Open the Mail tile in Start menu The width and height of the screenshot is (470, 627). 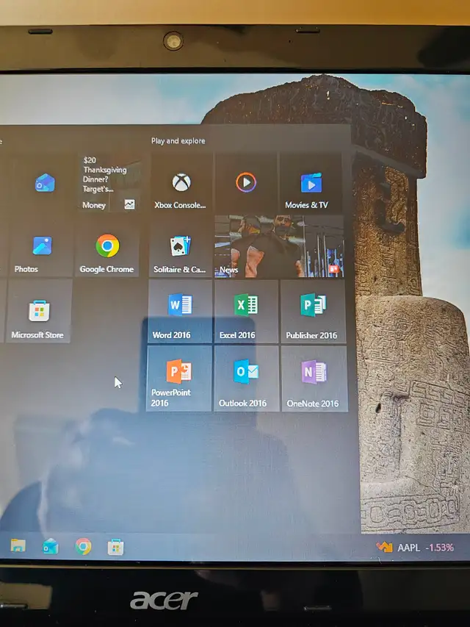tap(44, 184)
